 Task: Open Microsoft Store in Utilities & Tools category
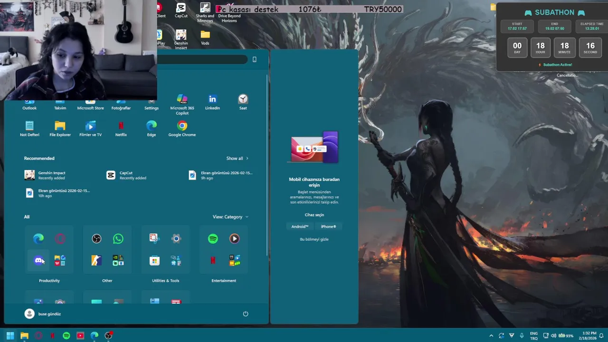click(x=154, y=260)
